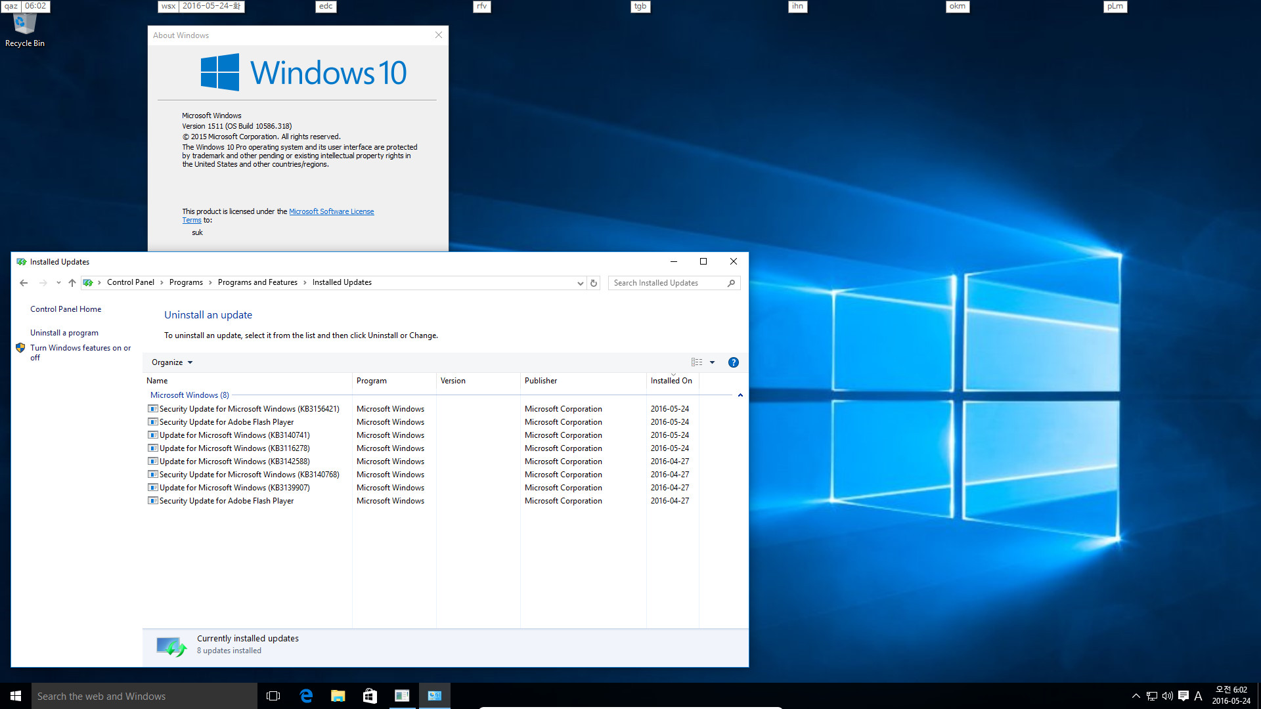
Task: Sort by the Program column header
Action: tap(394, 381)
